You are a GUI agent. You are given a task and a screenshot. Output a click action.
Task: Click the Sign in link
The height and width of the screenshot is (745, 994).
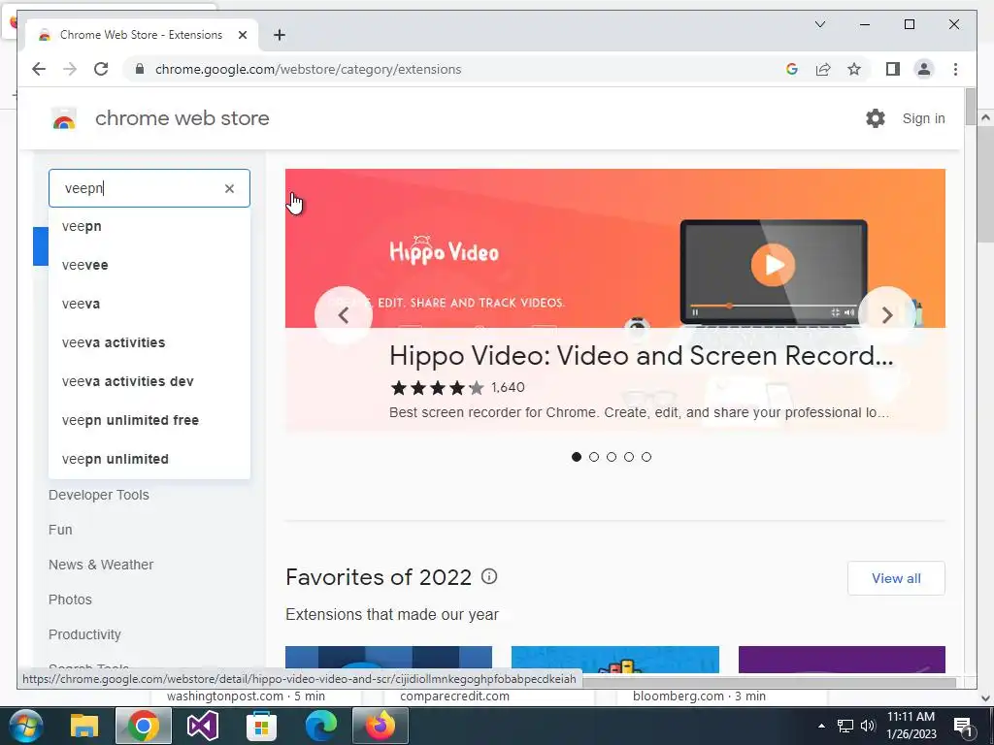coord(923,118)
